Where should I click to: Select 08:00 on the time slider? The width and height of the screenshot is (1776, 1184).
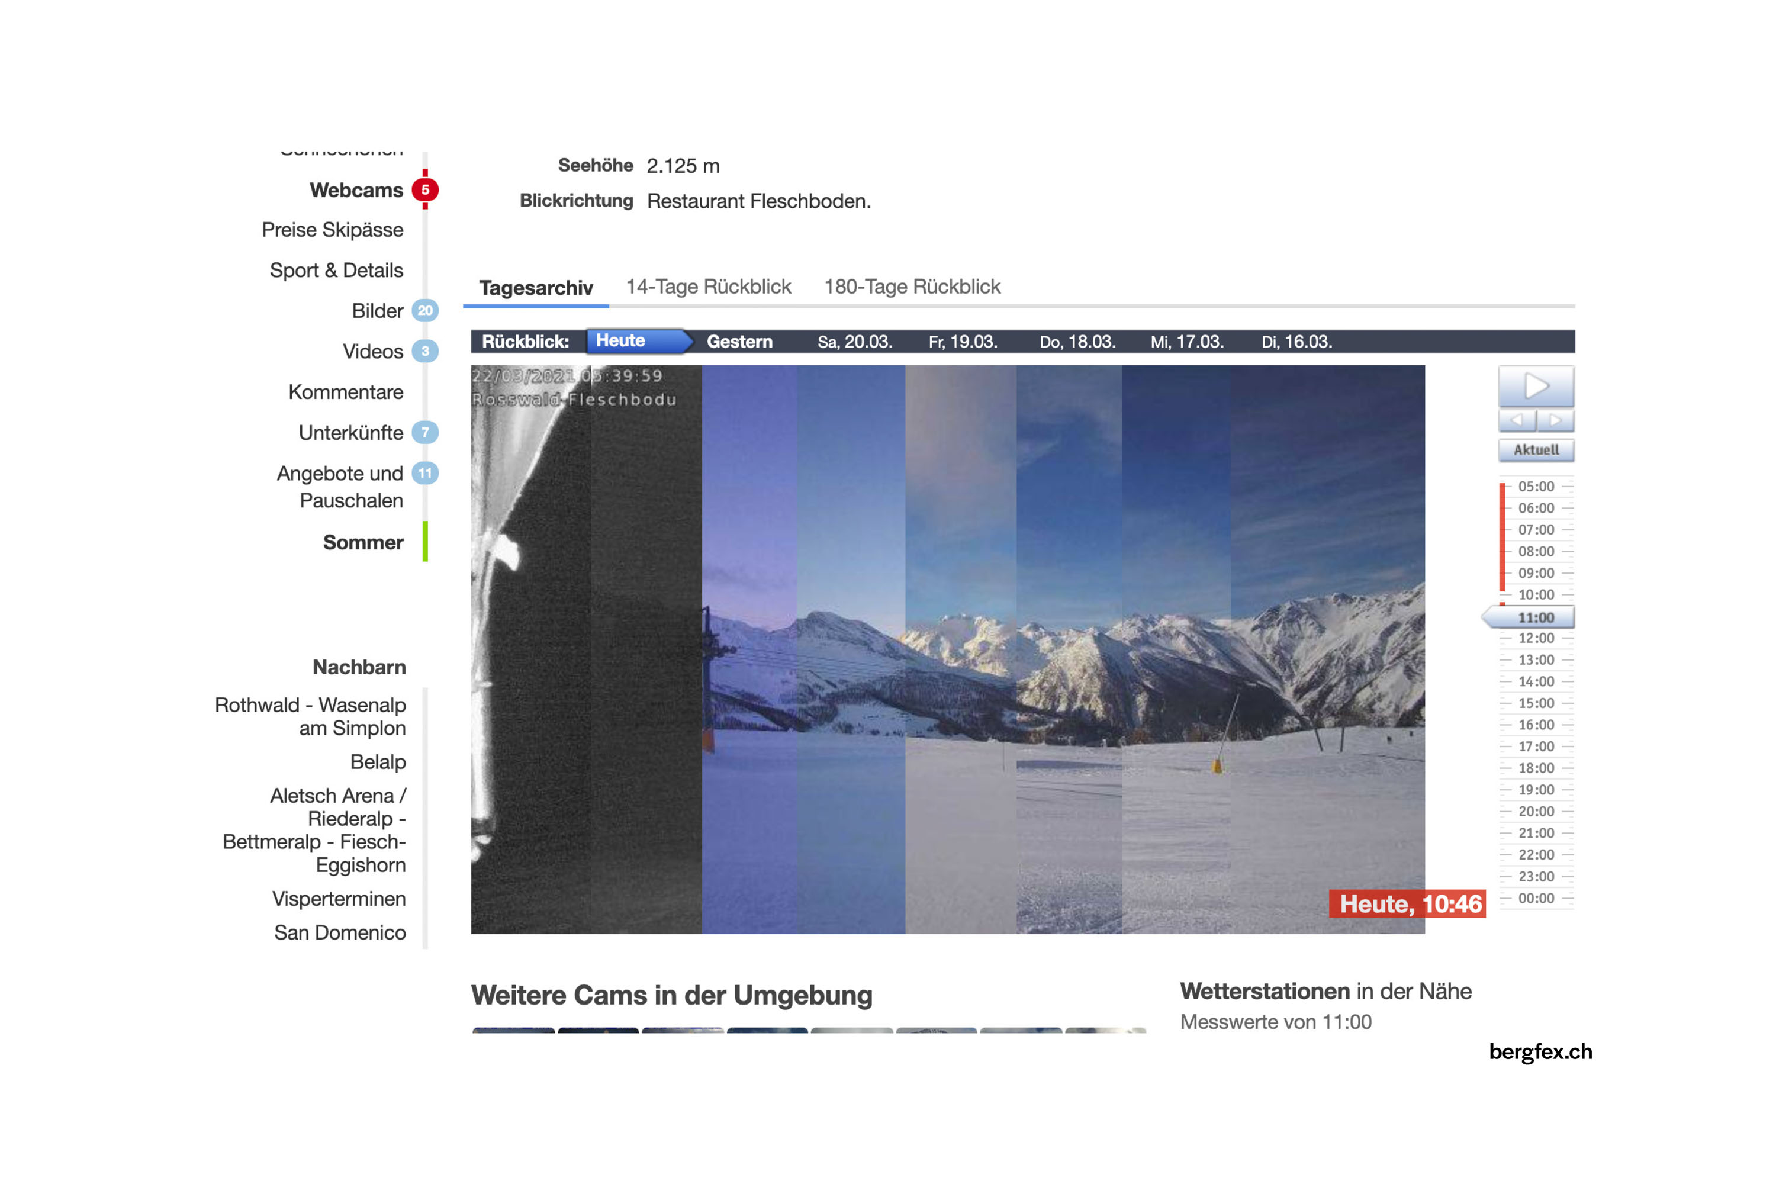point(1536,551)
